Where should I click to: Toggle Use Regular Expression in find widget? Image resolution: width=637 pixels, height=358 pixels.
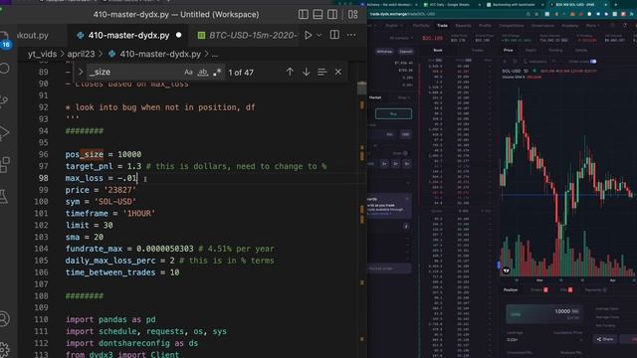coord(217,73)
